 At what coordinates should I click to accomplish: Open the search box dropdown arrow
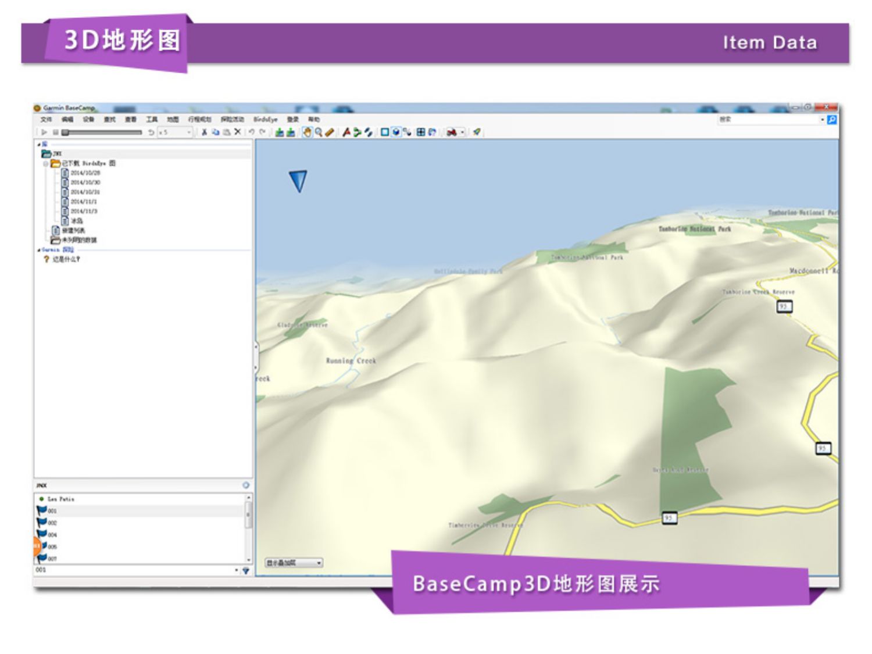click(823, 120)
